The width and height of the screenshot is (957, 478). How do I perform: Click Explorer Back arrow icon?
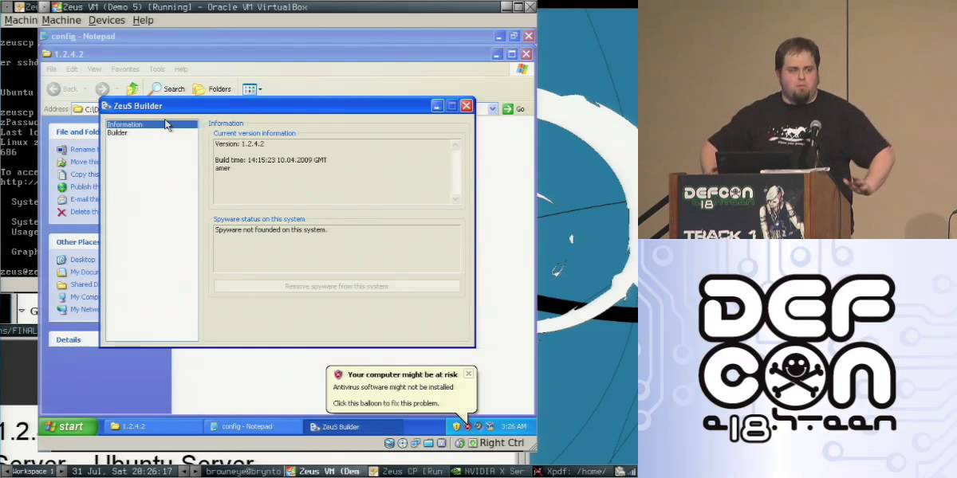pyautogui.click(x=53, y=88)
